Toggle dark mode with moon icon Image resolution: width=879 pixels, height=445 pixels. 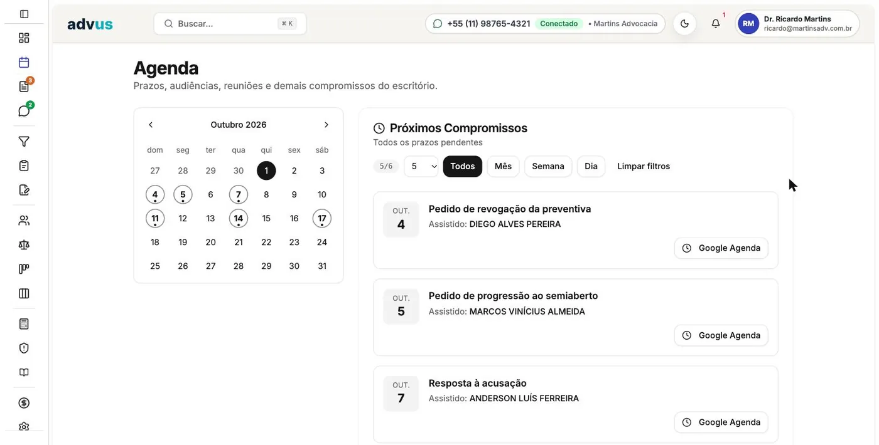(x=684, y=24)
